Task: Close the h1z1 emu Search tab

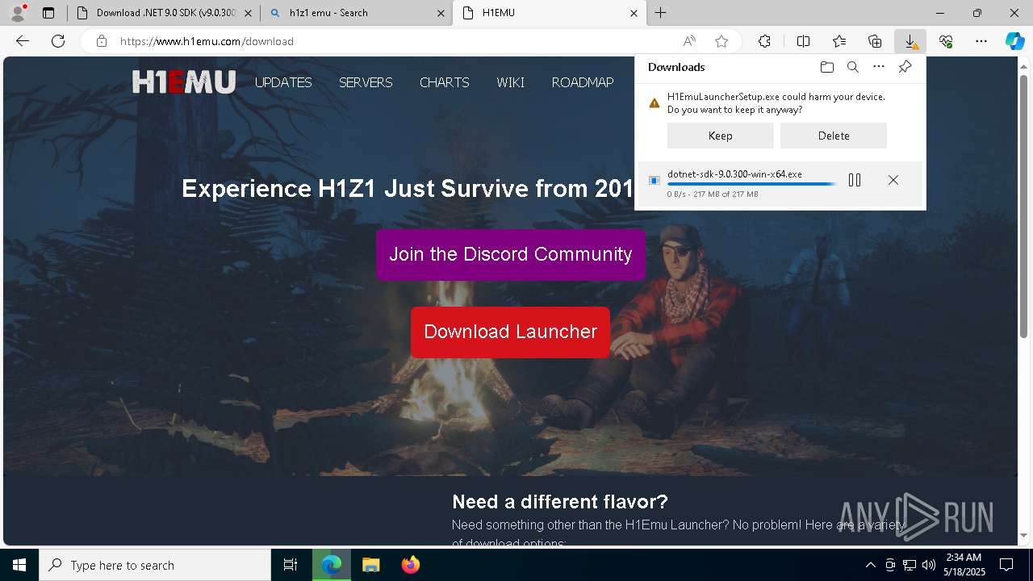Action: pos(441,13)
